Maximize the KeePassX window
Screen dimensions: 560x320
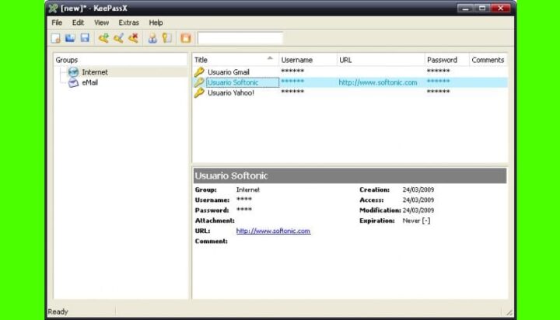pyautogui.click(x=482, y=9)
